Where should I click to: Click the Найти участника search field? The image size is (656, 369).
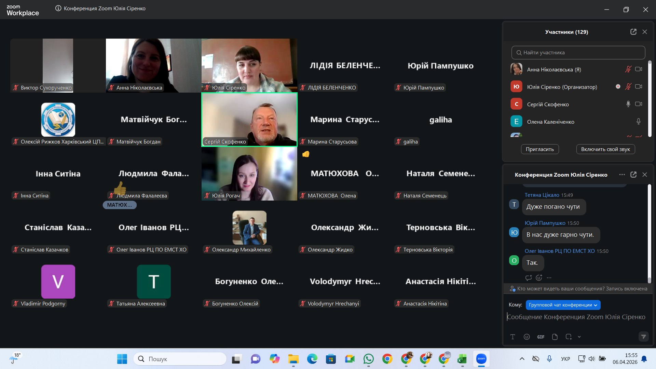point(578,53)
